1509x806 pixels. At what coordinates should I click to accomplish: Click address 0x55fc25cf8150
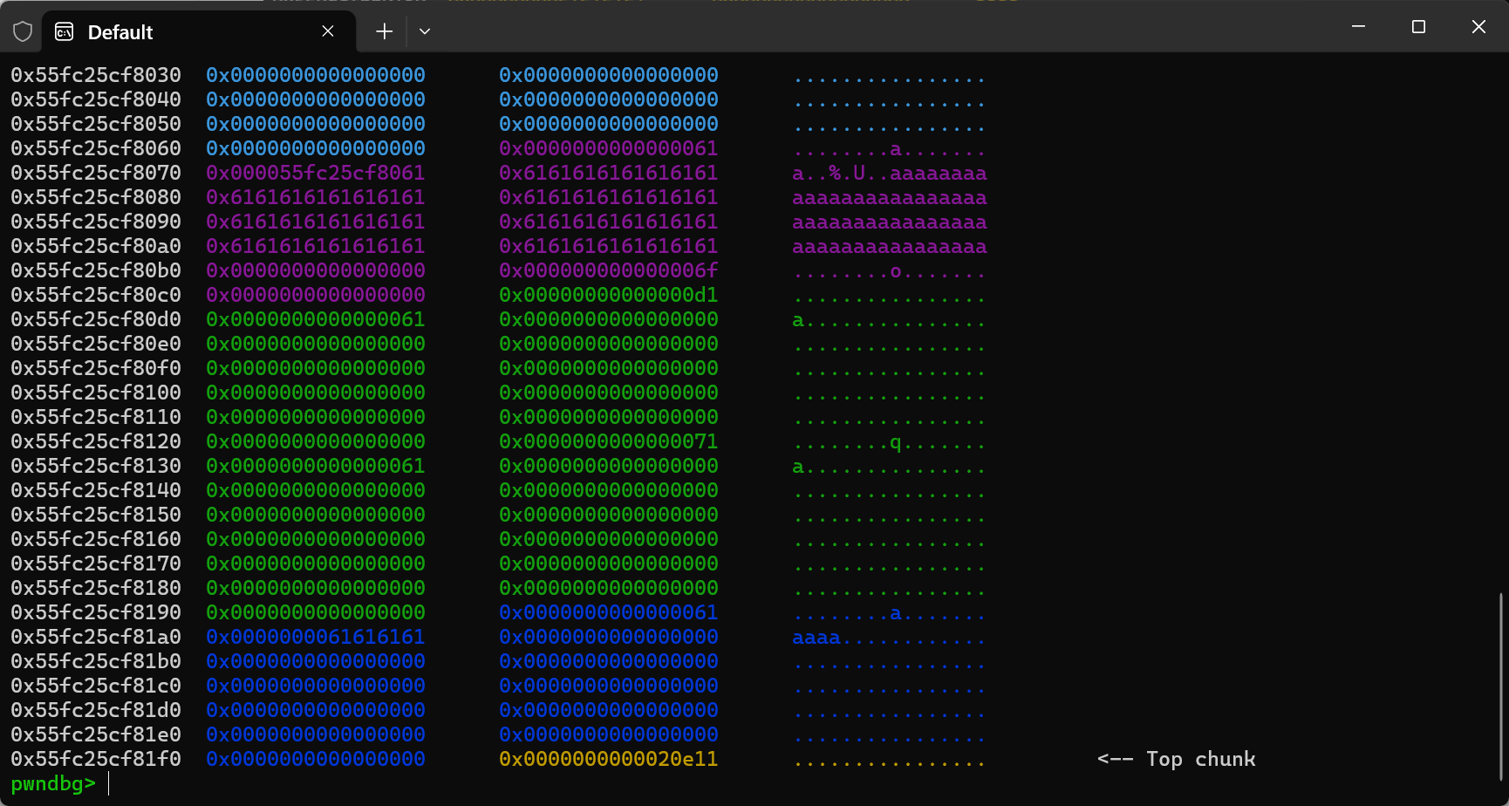[x=96, y=515]
